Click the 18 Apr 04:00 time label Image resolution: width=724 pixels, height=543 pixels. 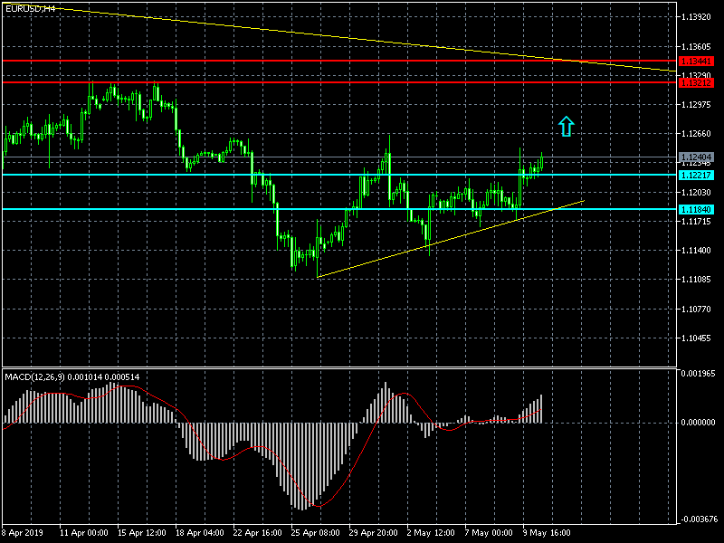click(199, 532)
